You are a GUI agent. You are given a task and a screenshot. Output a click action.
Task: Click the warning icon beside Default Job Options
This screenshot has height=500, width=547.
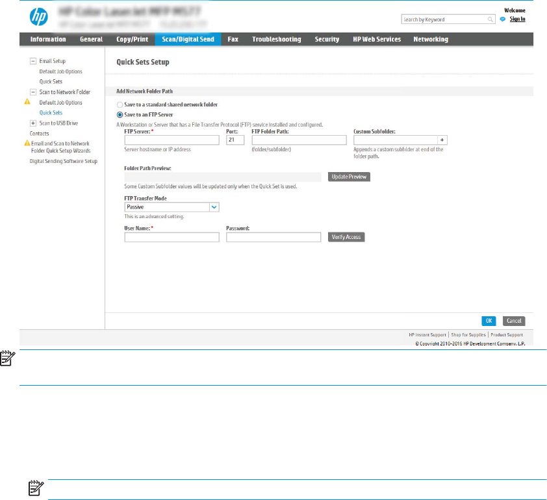tap(27, 103)
